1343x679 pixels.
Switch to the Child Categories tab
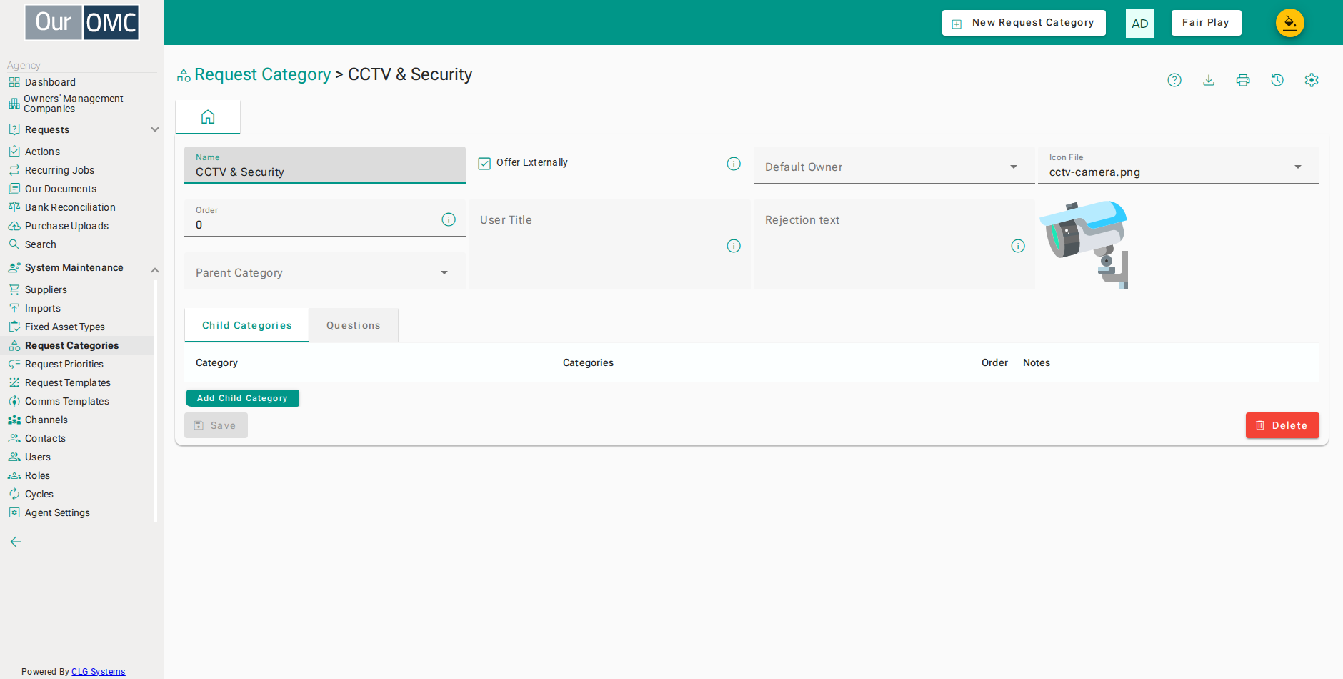click(247, 325)
